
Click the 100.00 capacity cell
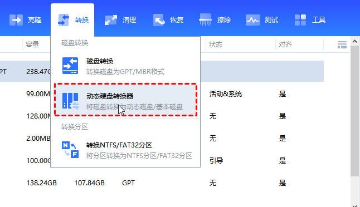click(38, 160)
